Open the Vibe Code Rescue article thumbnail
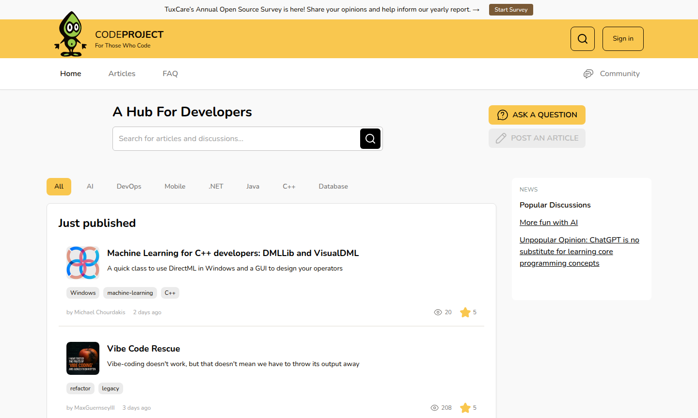 [x=82, y=358]
